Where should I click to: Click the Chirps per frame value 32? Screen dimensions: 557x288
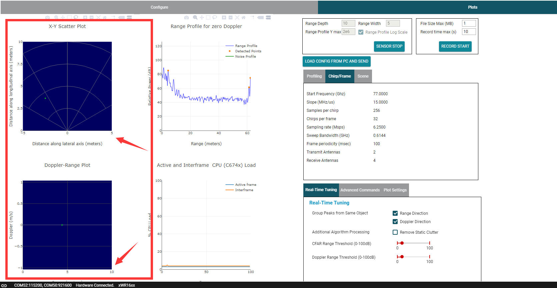point(376,119)
